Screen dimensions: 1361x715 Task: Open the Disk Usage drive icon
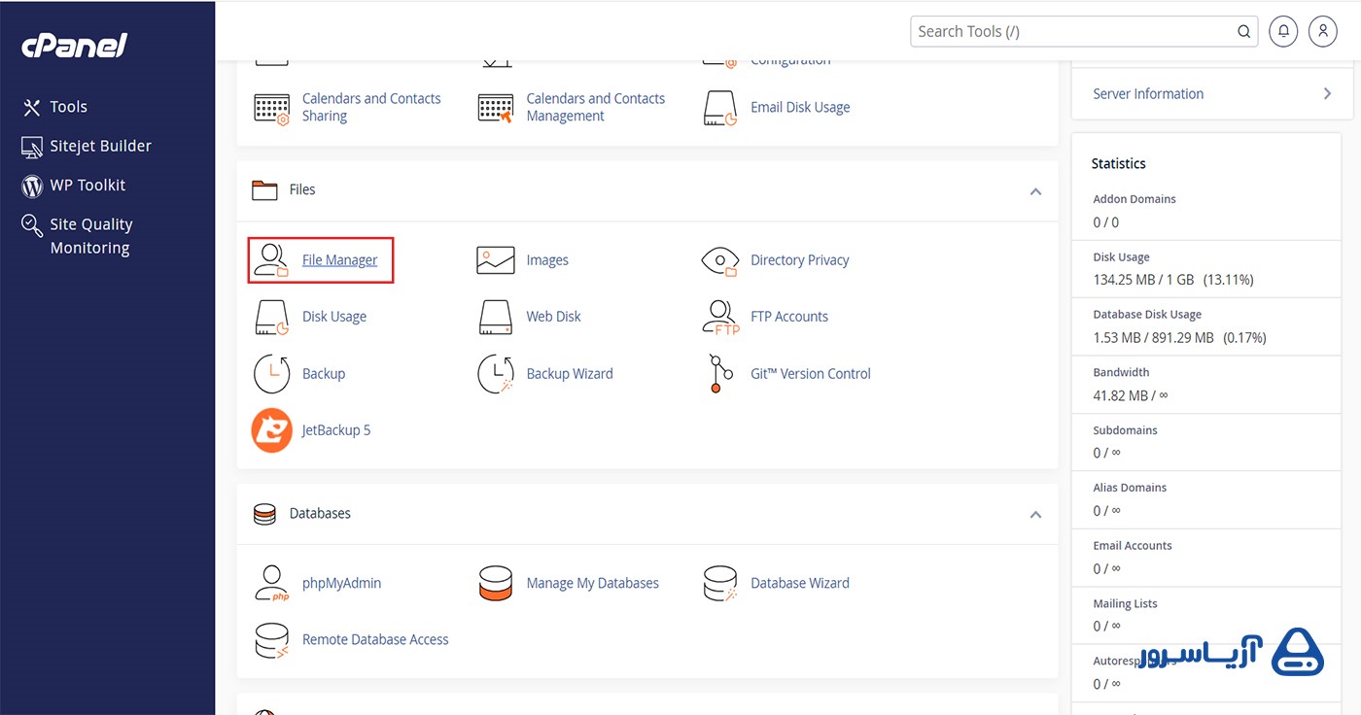pyautogui.click(x=271, y=317)
